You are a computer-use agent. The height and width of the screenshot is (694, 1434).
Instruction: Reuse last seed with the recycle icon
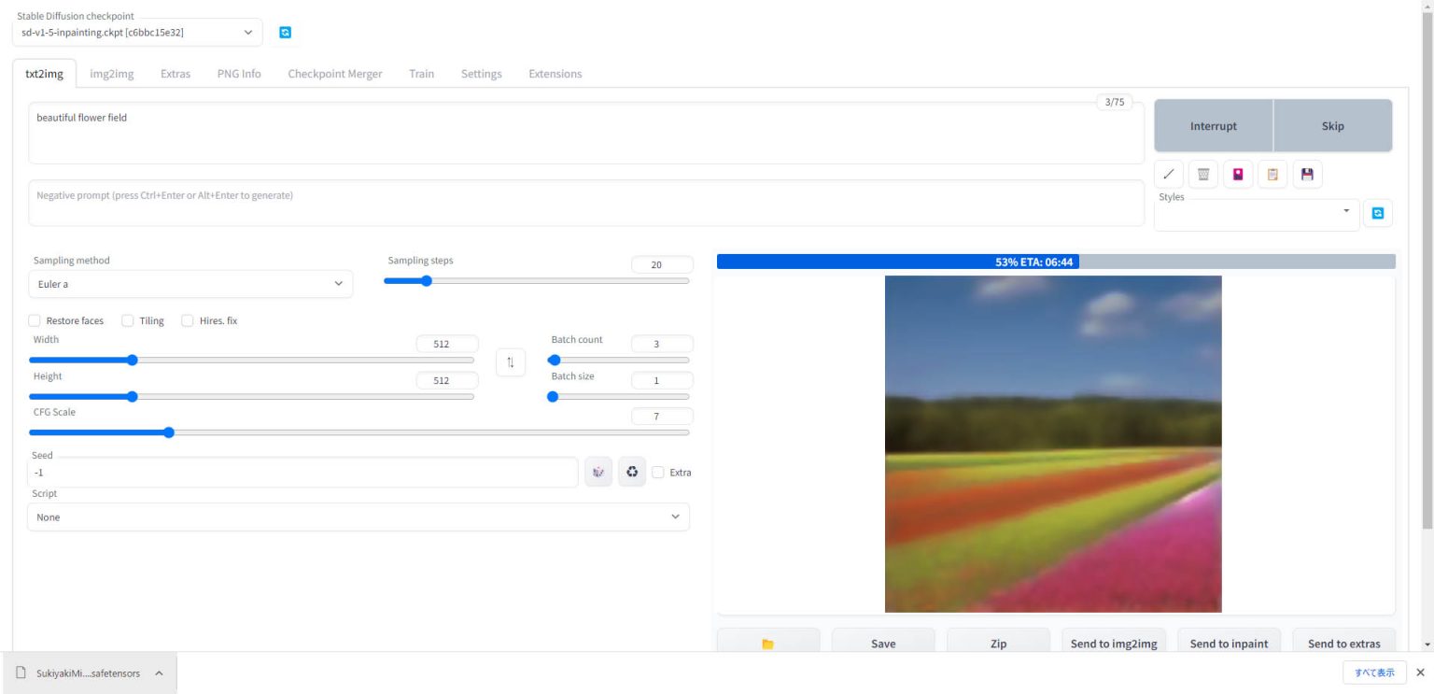click(x=632, y=472)
